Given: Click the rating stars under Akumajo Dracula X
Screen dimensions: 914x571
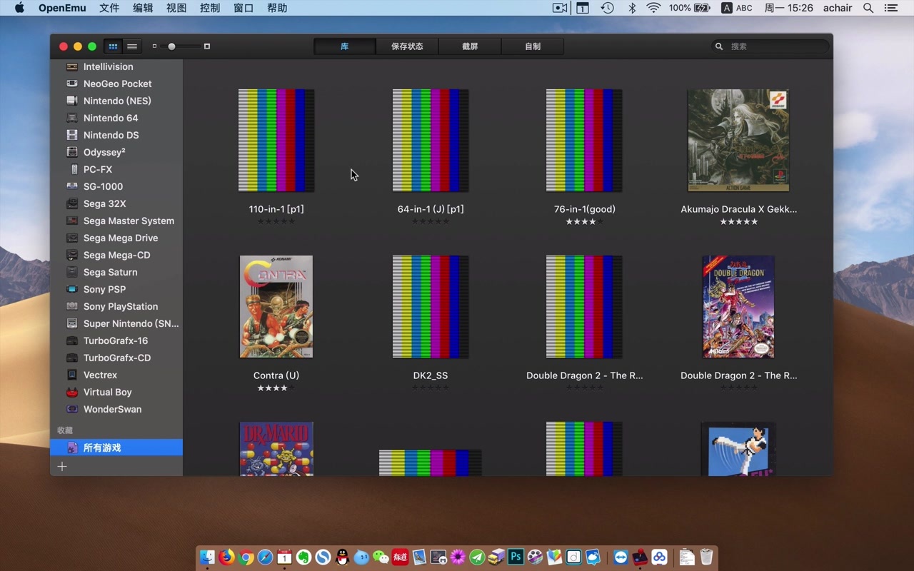Looking at the screenshot, I should (x=739, y=222).
